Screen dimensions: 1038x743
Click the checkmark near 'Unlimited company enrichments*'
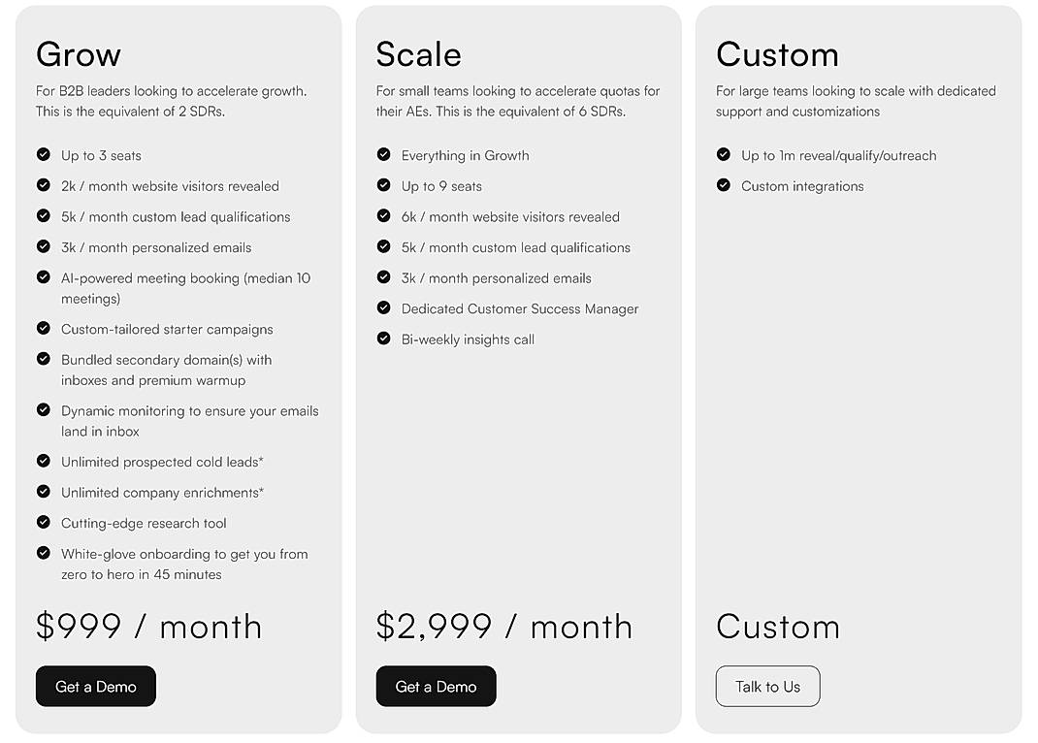43,492
